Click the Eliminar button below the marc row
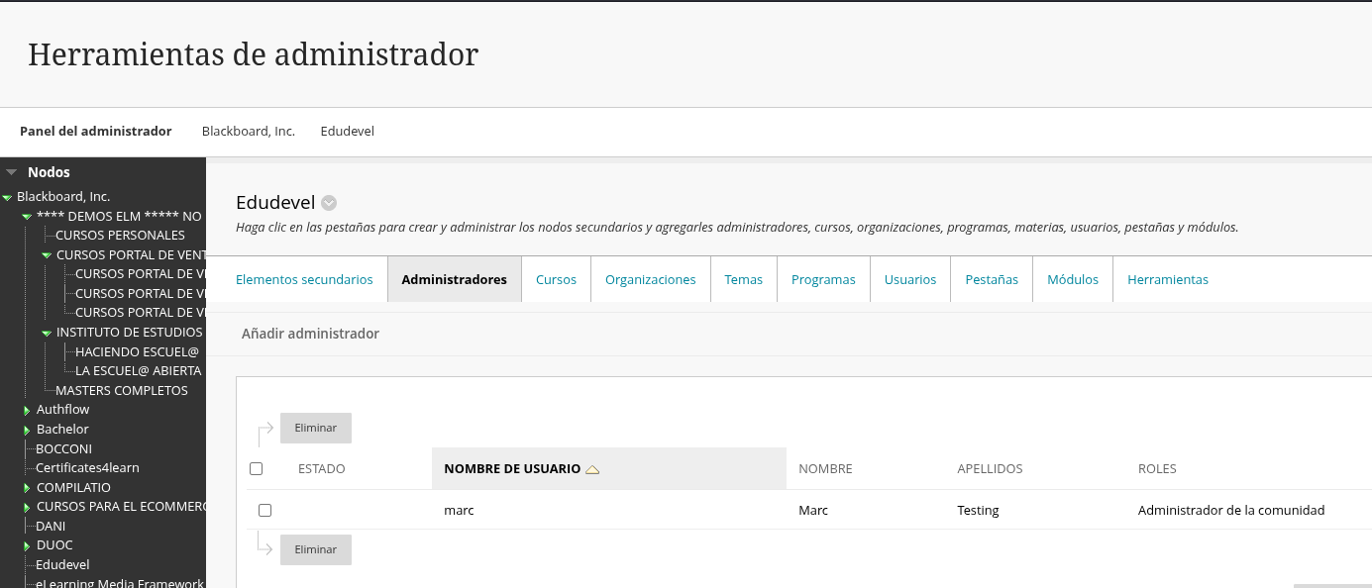This screenshot has height=588, width=1372. tap(316, 549)
